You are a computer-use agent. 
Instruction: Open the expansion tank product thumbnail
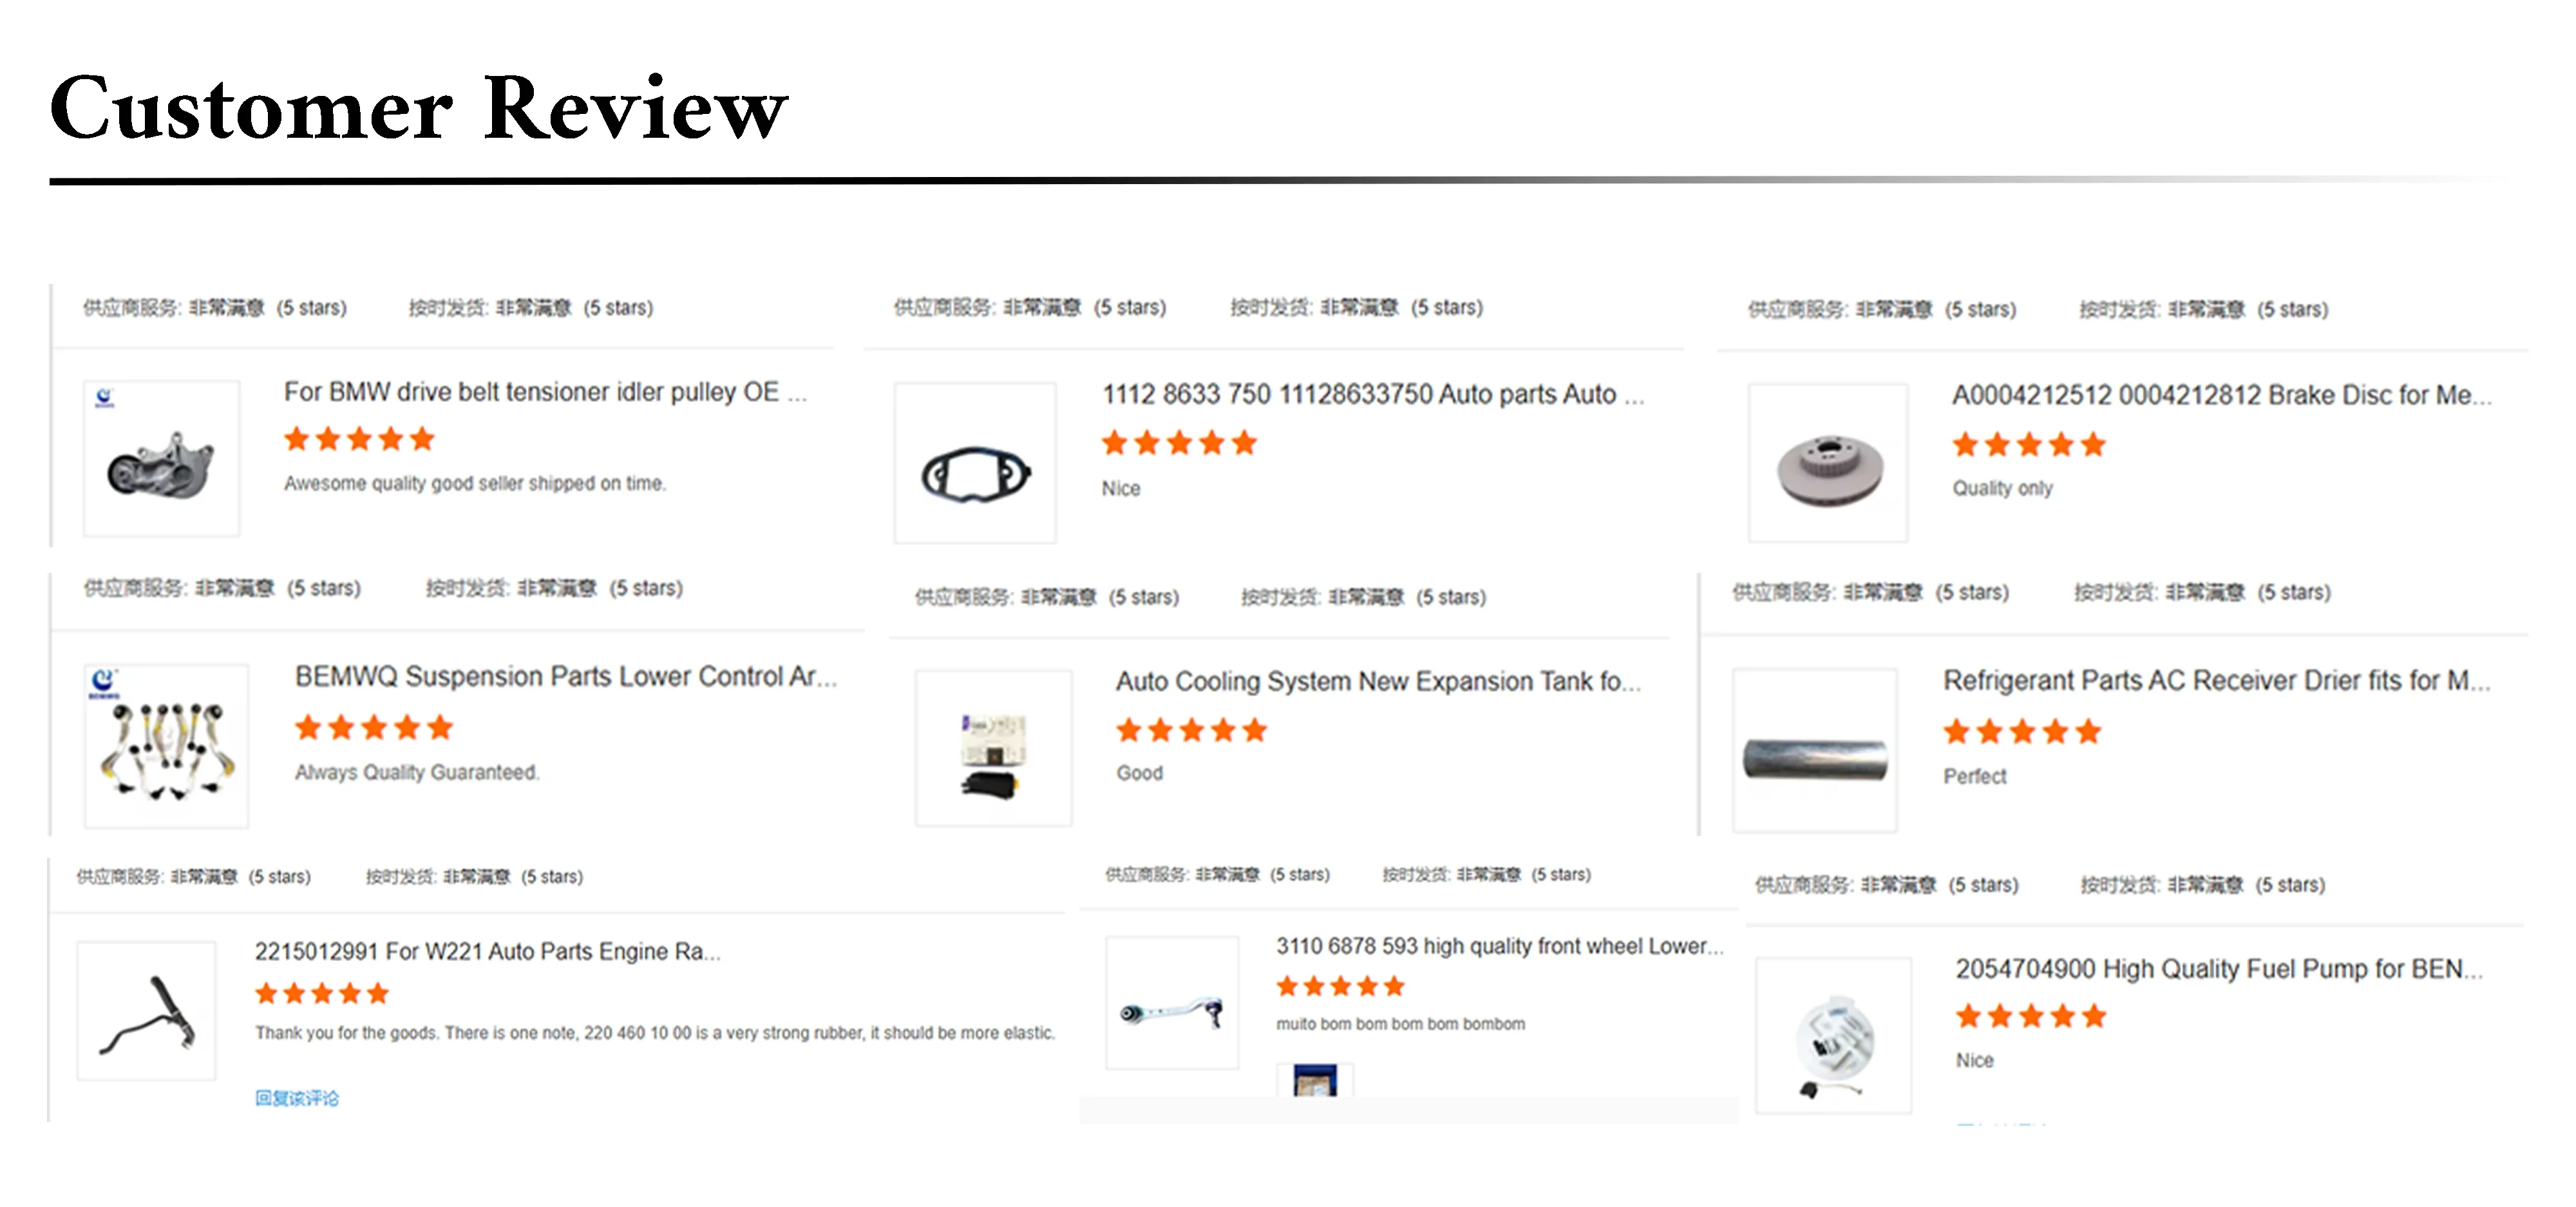coord(993,749)
